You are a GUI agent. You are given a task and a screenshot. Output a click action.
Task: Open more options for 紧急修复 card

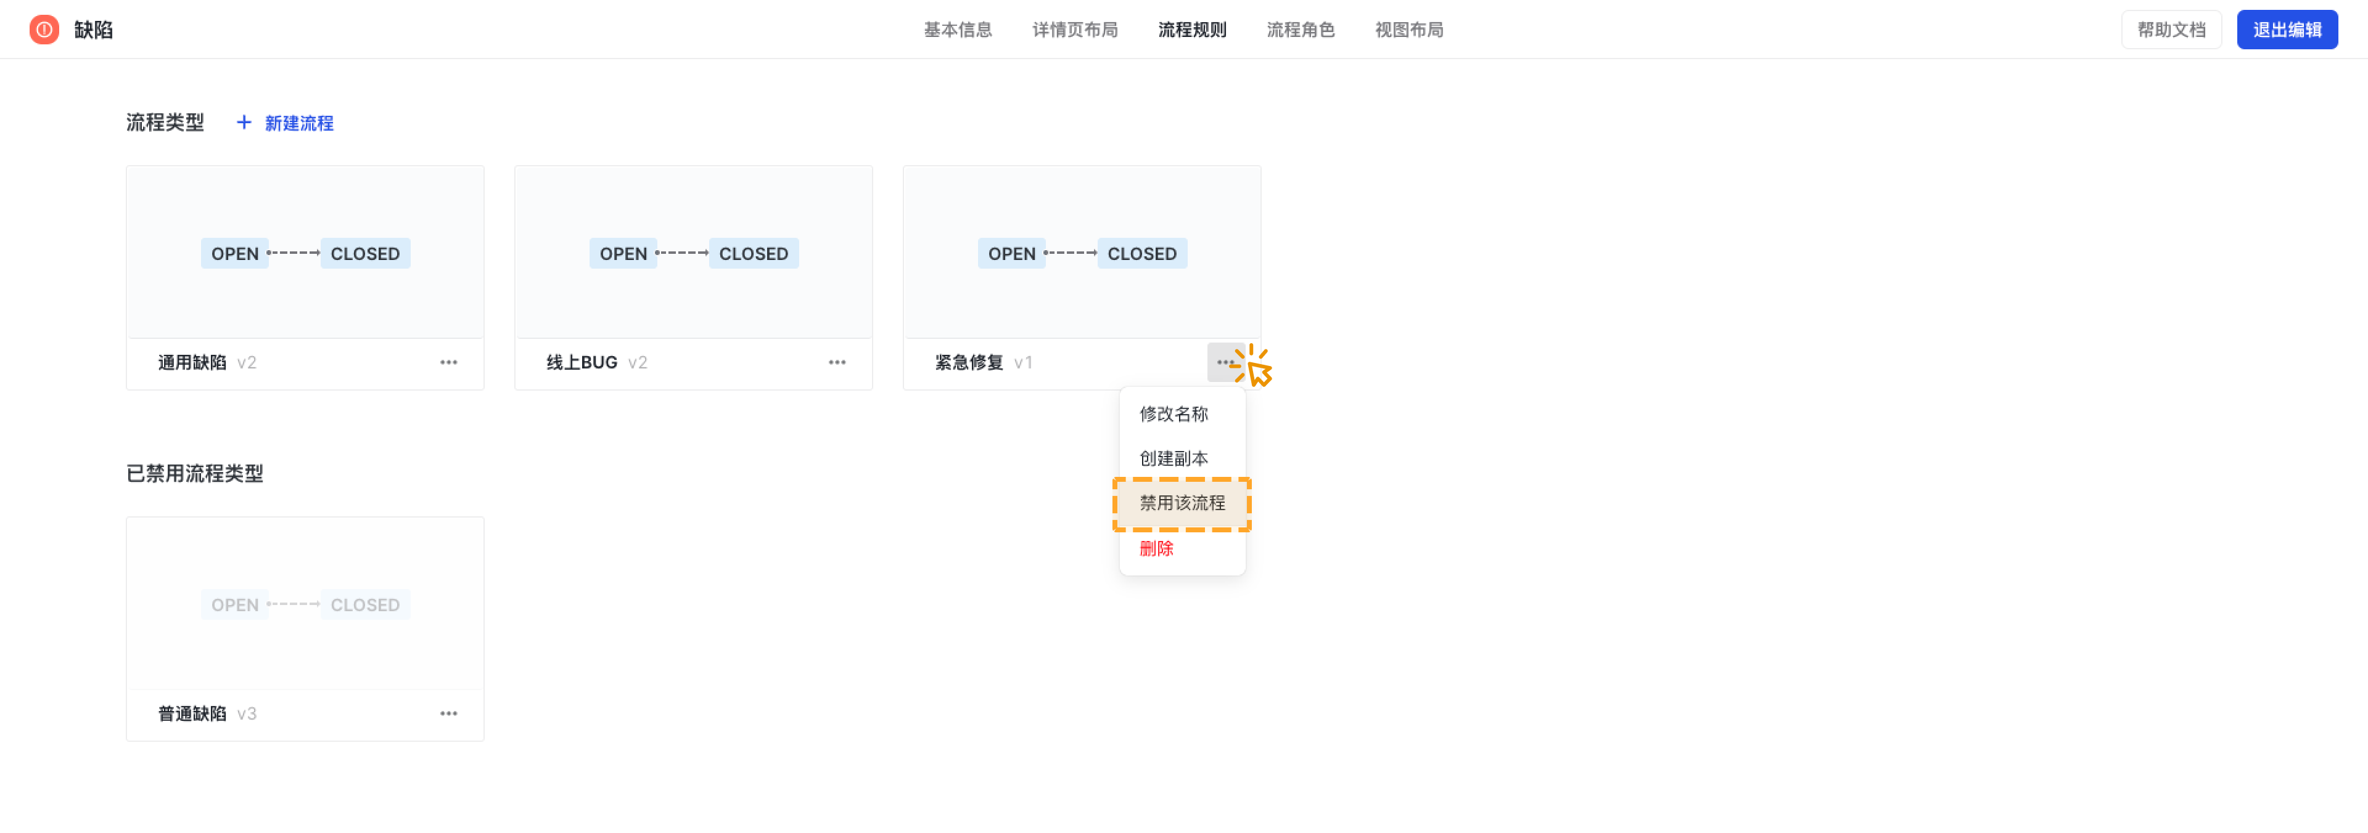[x=1225, y=363]
